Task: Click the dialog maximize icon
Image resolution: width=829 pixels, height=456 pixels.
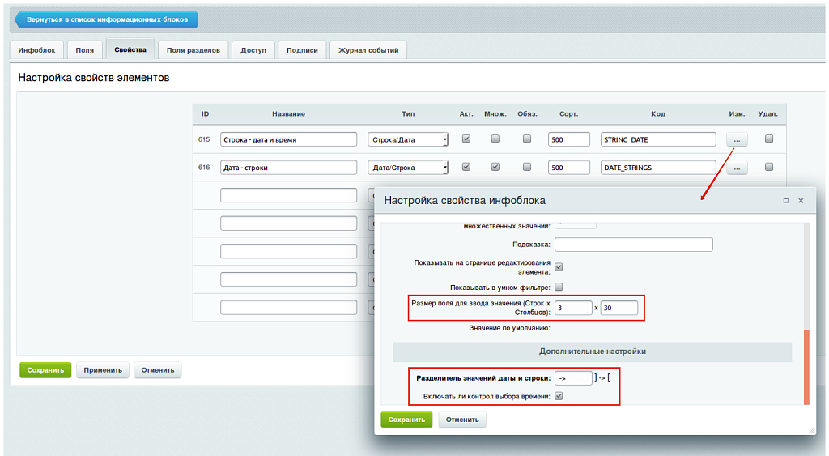Action: coord(785,200)
